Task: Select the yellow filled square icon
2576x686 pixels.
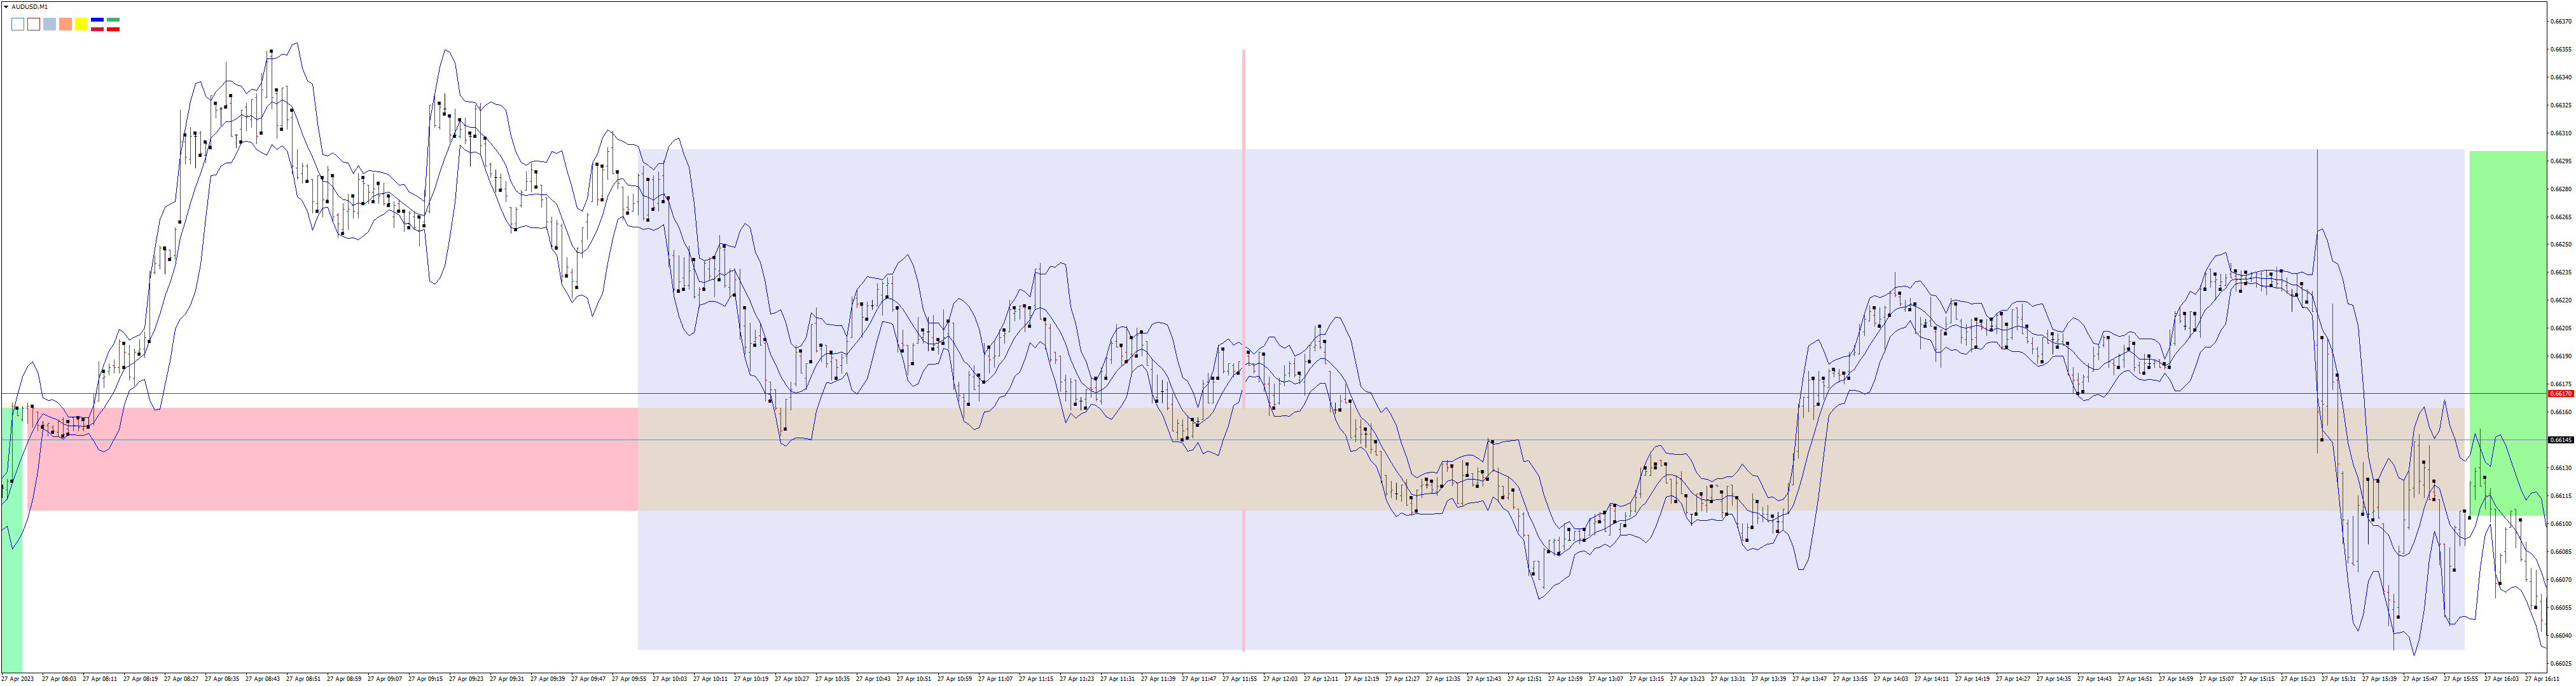Action: tap(81, 24)
